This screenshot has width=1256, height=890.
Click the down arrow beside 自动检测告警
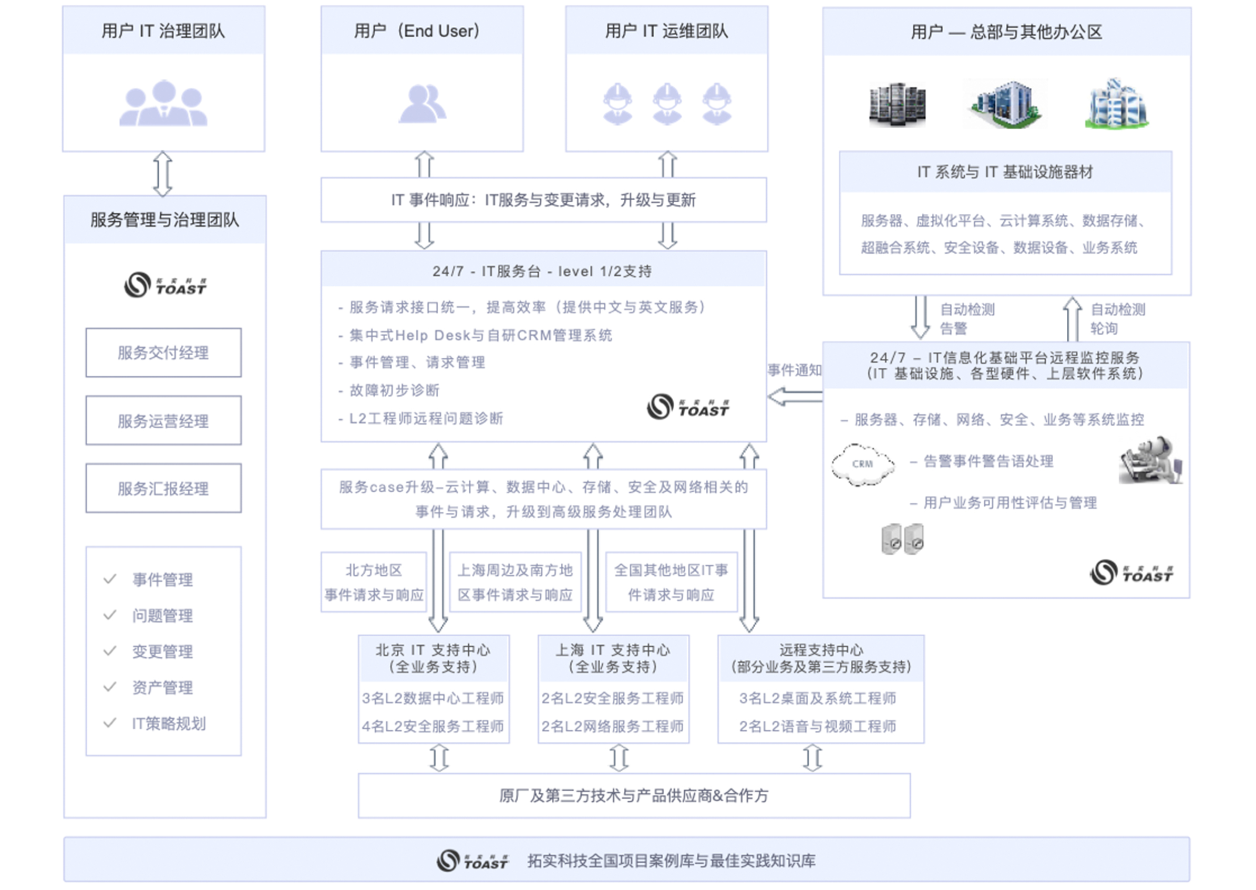click(920, 318)
